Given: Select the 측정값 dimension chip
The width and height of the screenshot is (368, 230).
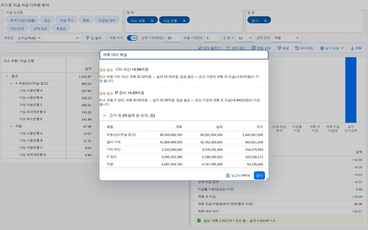Looking at the screenshot, I should pos(61,28).
